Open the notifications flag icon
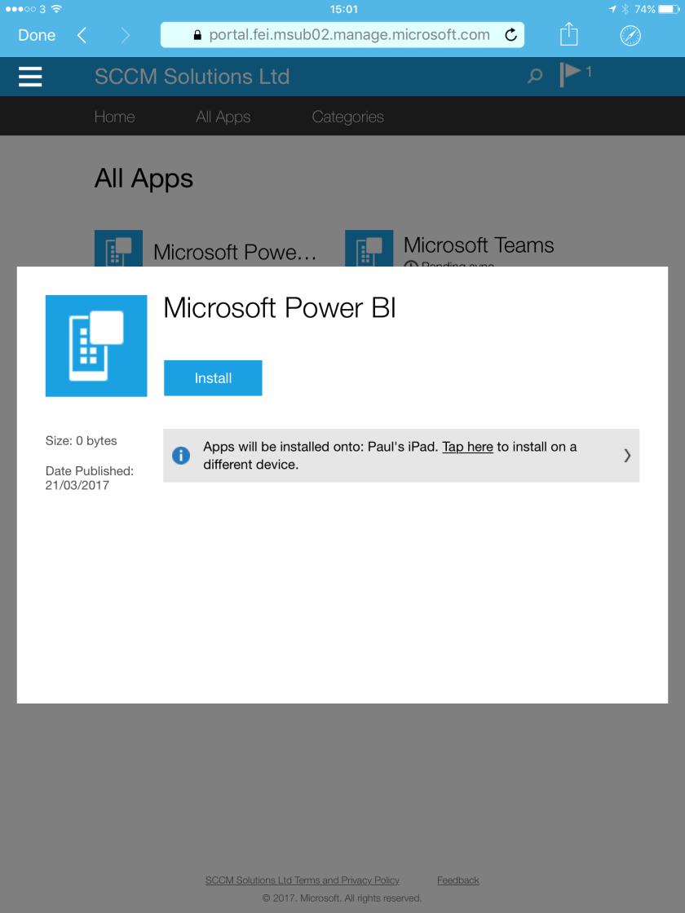The height and width of the screenshot is (913, 685). click(x=571, y=74)
